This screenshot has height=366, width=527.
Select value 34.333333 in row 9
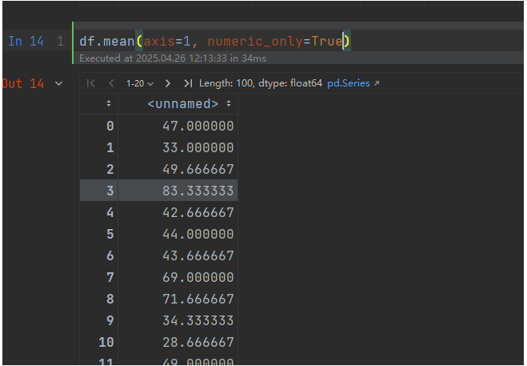(198, 320)
